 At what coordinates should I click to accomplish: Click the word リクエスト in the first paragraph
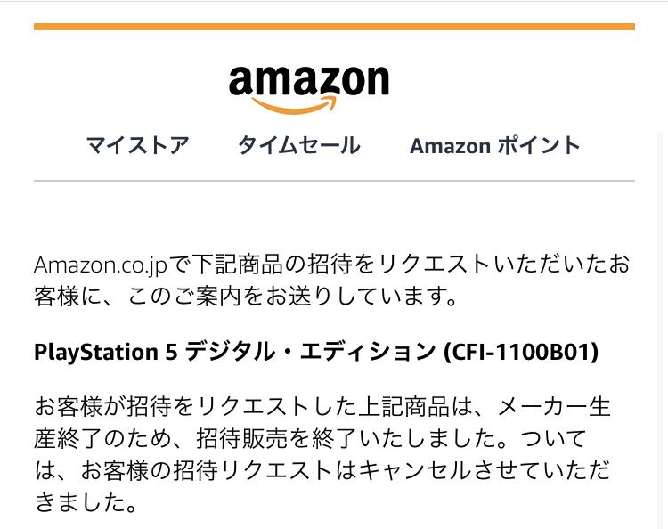pyautogui.click(x=435, y=264)
